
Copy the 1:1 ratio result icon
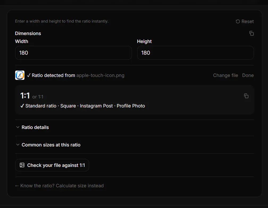click(246, 96)
